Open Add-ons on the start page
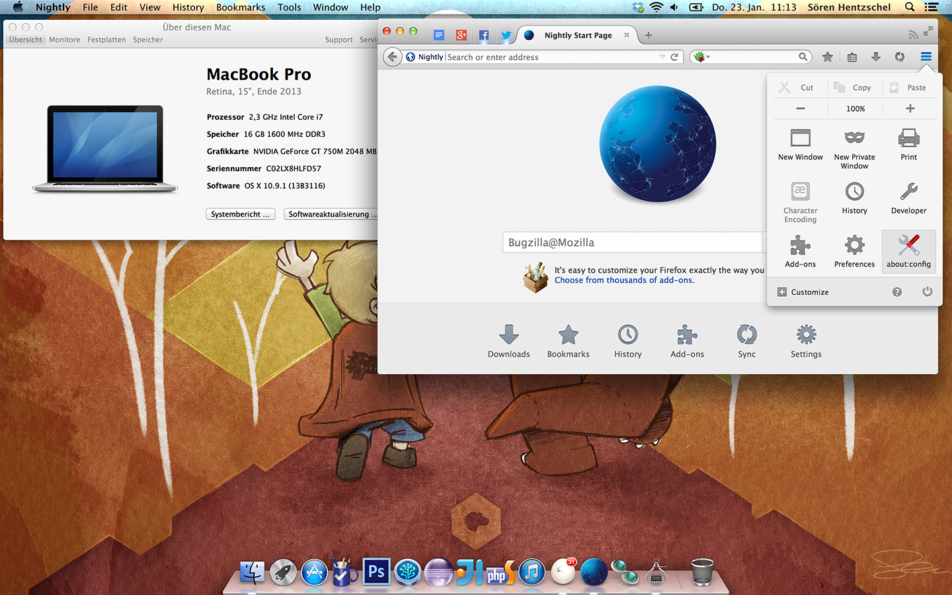Image resolution: width=952 pixels, height=595 pixels. [x=687, y=341]
